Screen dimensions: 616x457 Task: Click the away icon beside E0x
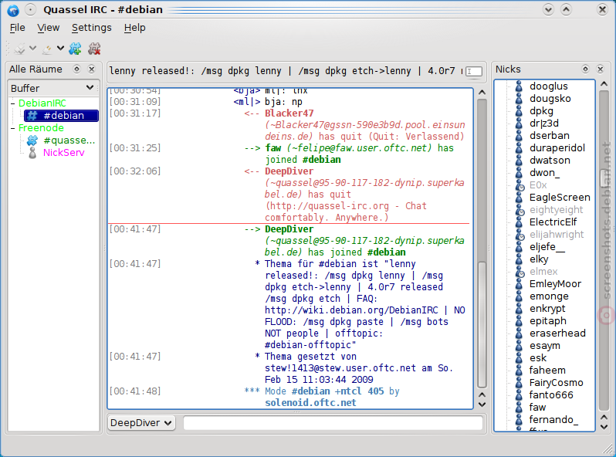520,185
